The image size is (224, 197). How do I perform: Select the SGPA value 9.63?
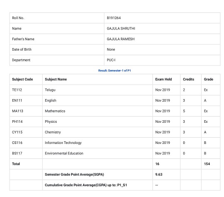(x=159, y=175)
